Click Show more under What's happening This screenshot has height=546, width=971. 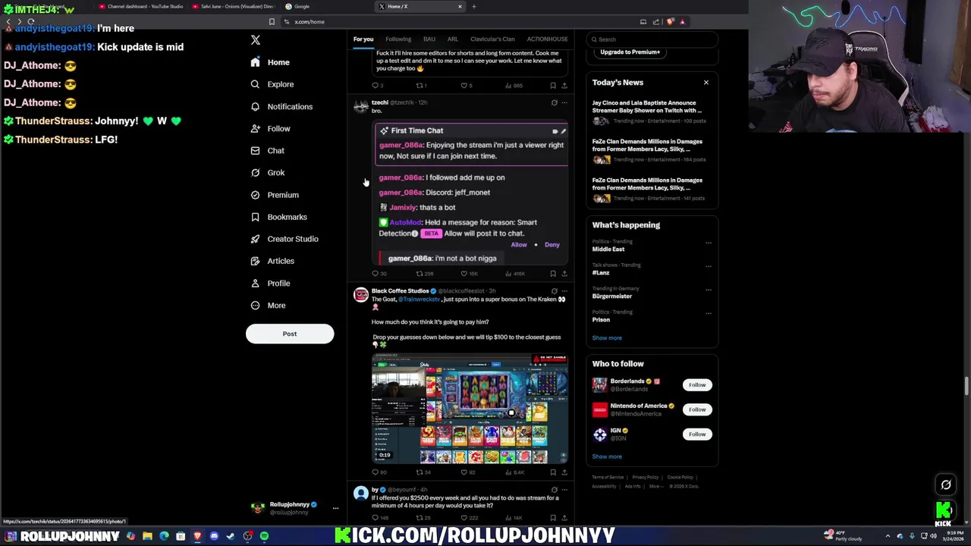tap(607, 337)
